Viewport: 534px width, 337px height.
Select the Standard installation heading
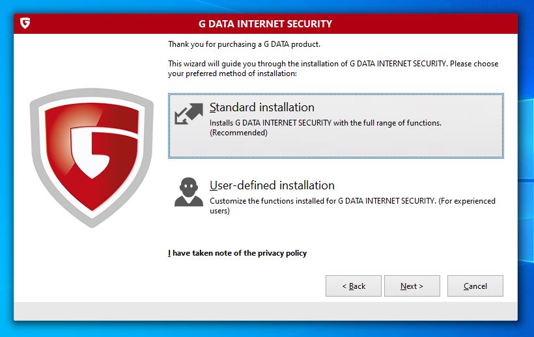(262, 107)
